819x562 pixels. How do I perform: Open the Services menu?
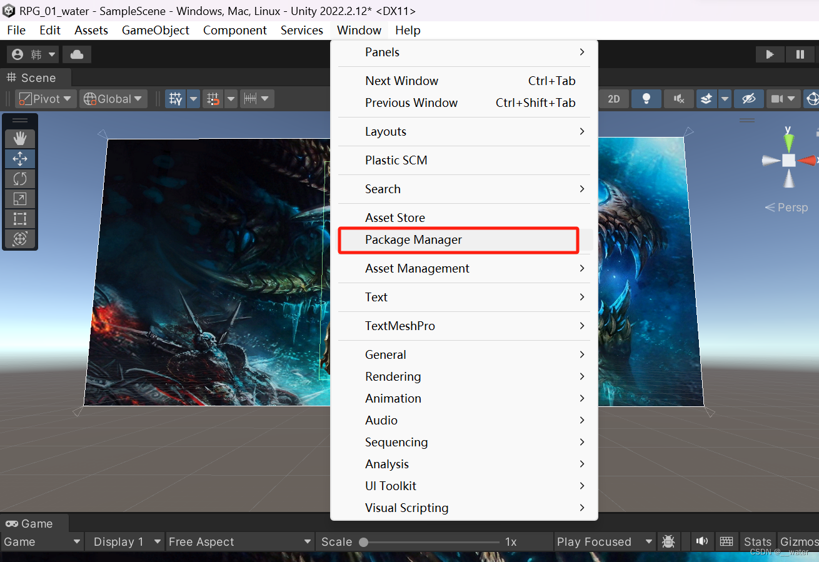[302, 30]
